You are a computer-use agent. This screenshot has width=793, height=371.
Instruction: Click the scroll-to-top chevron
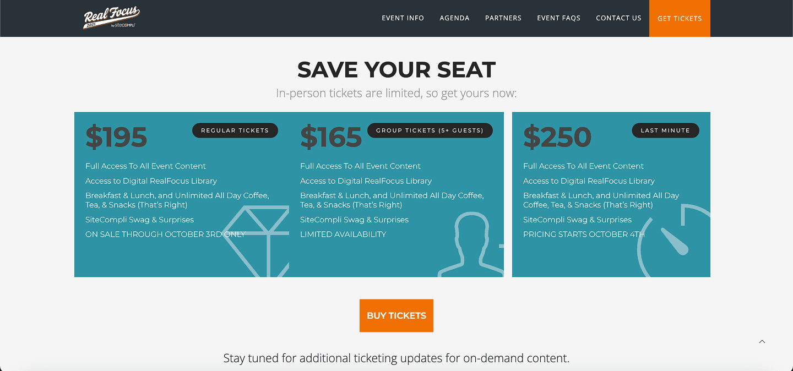[x=762, y=341]
